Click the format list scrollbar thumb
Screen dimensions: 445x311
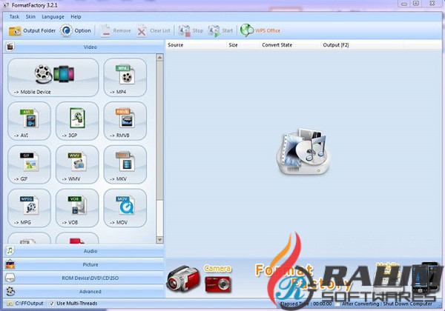[159, 130]
